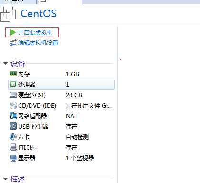The height and width of the screenshot is (183, 200).
Task: Select the USB 控制器 device label
Action: [33, 127]
